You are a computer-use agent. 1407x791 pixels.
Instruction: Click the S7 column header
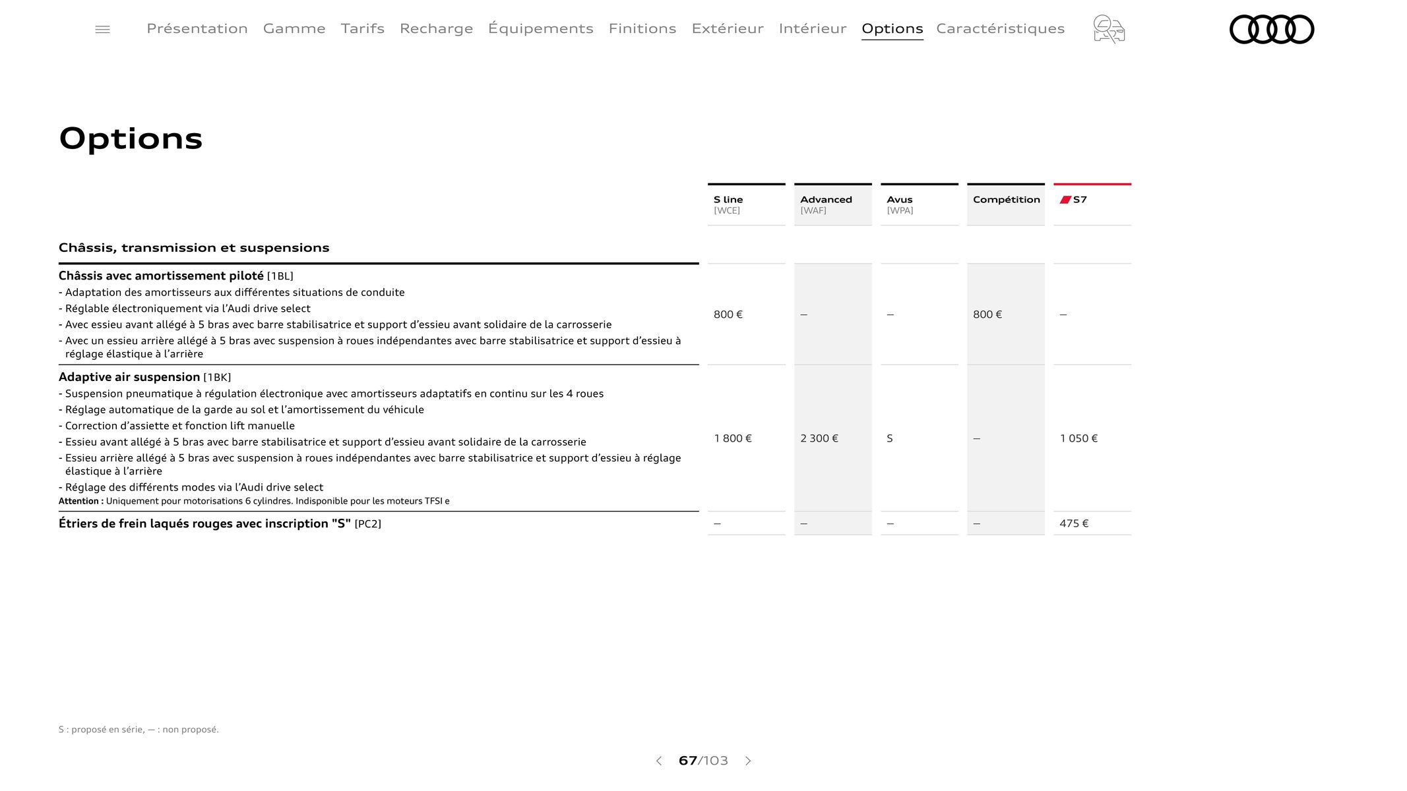[1092, 204]
